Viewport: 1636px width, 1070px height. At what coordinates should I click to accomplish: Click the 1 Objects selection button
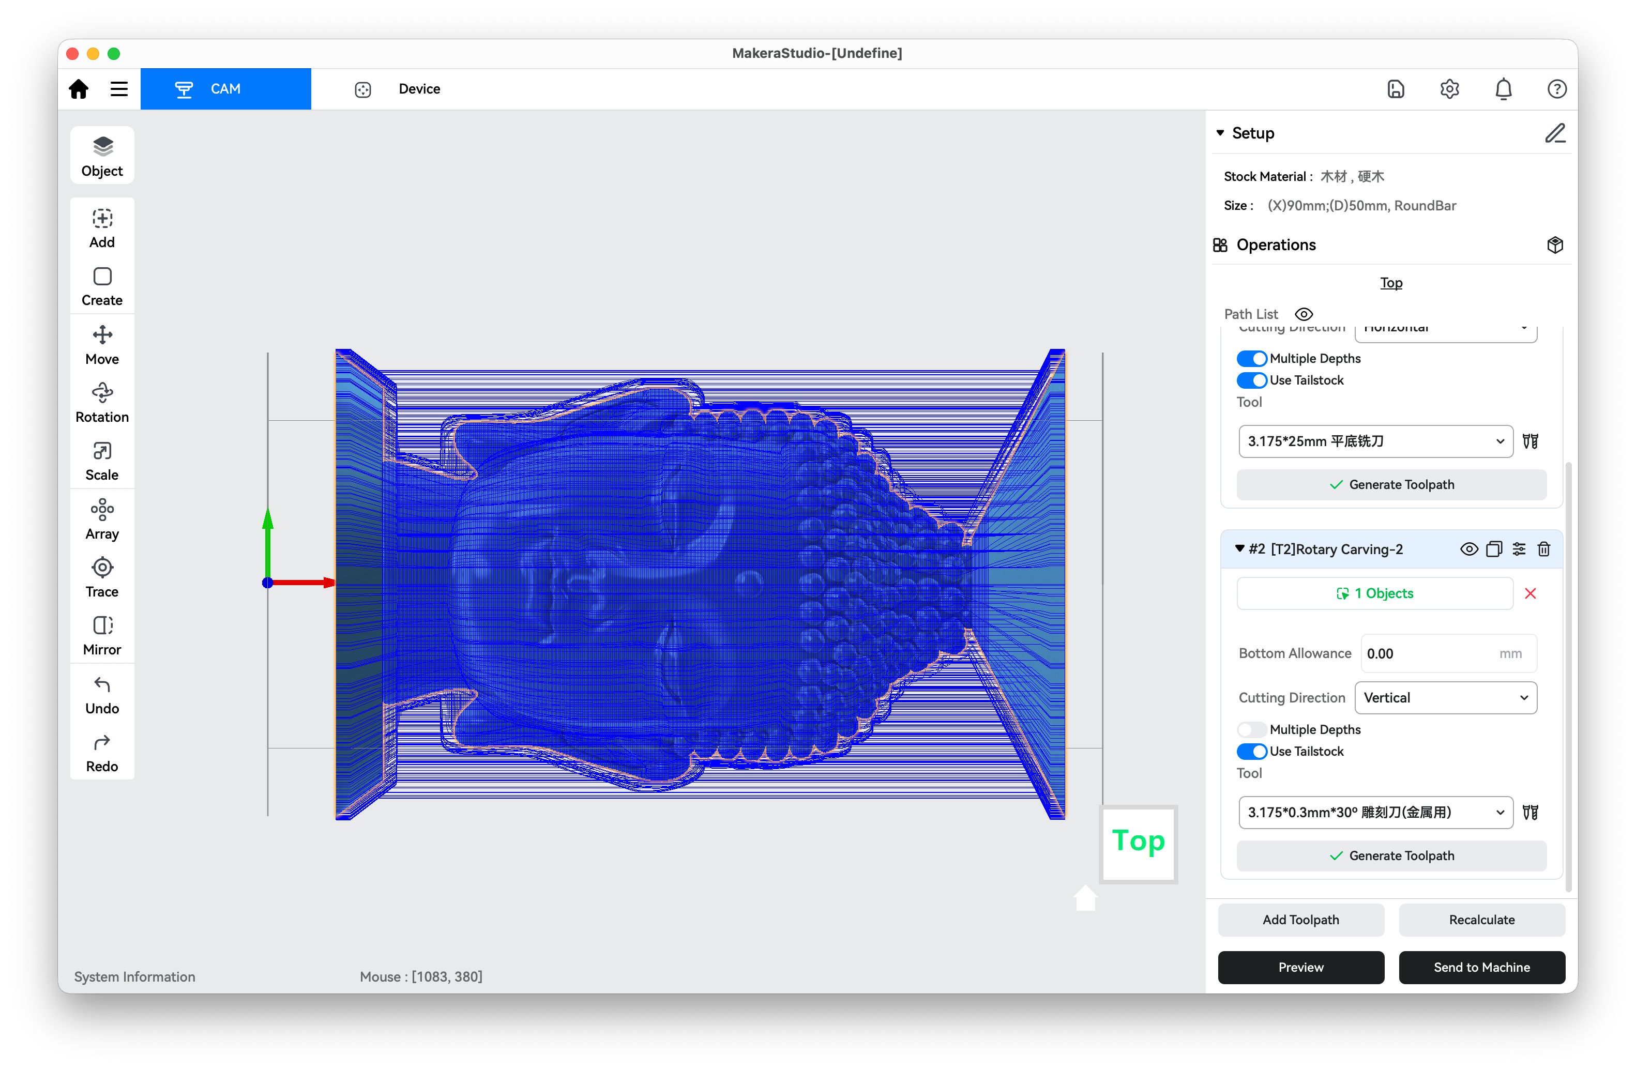[x=1375, y=593]
